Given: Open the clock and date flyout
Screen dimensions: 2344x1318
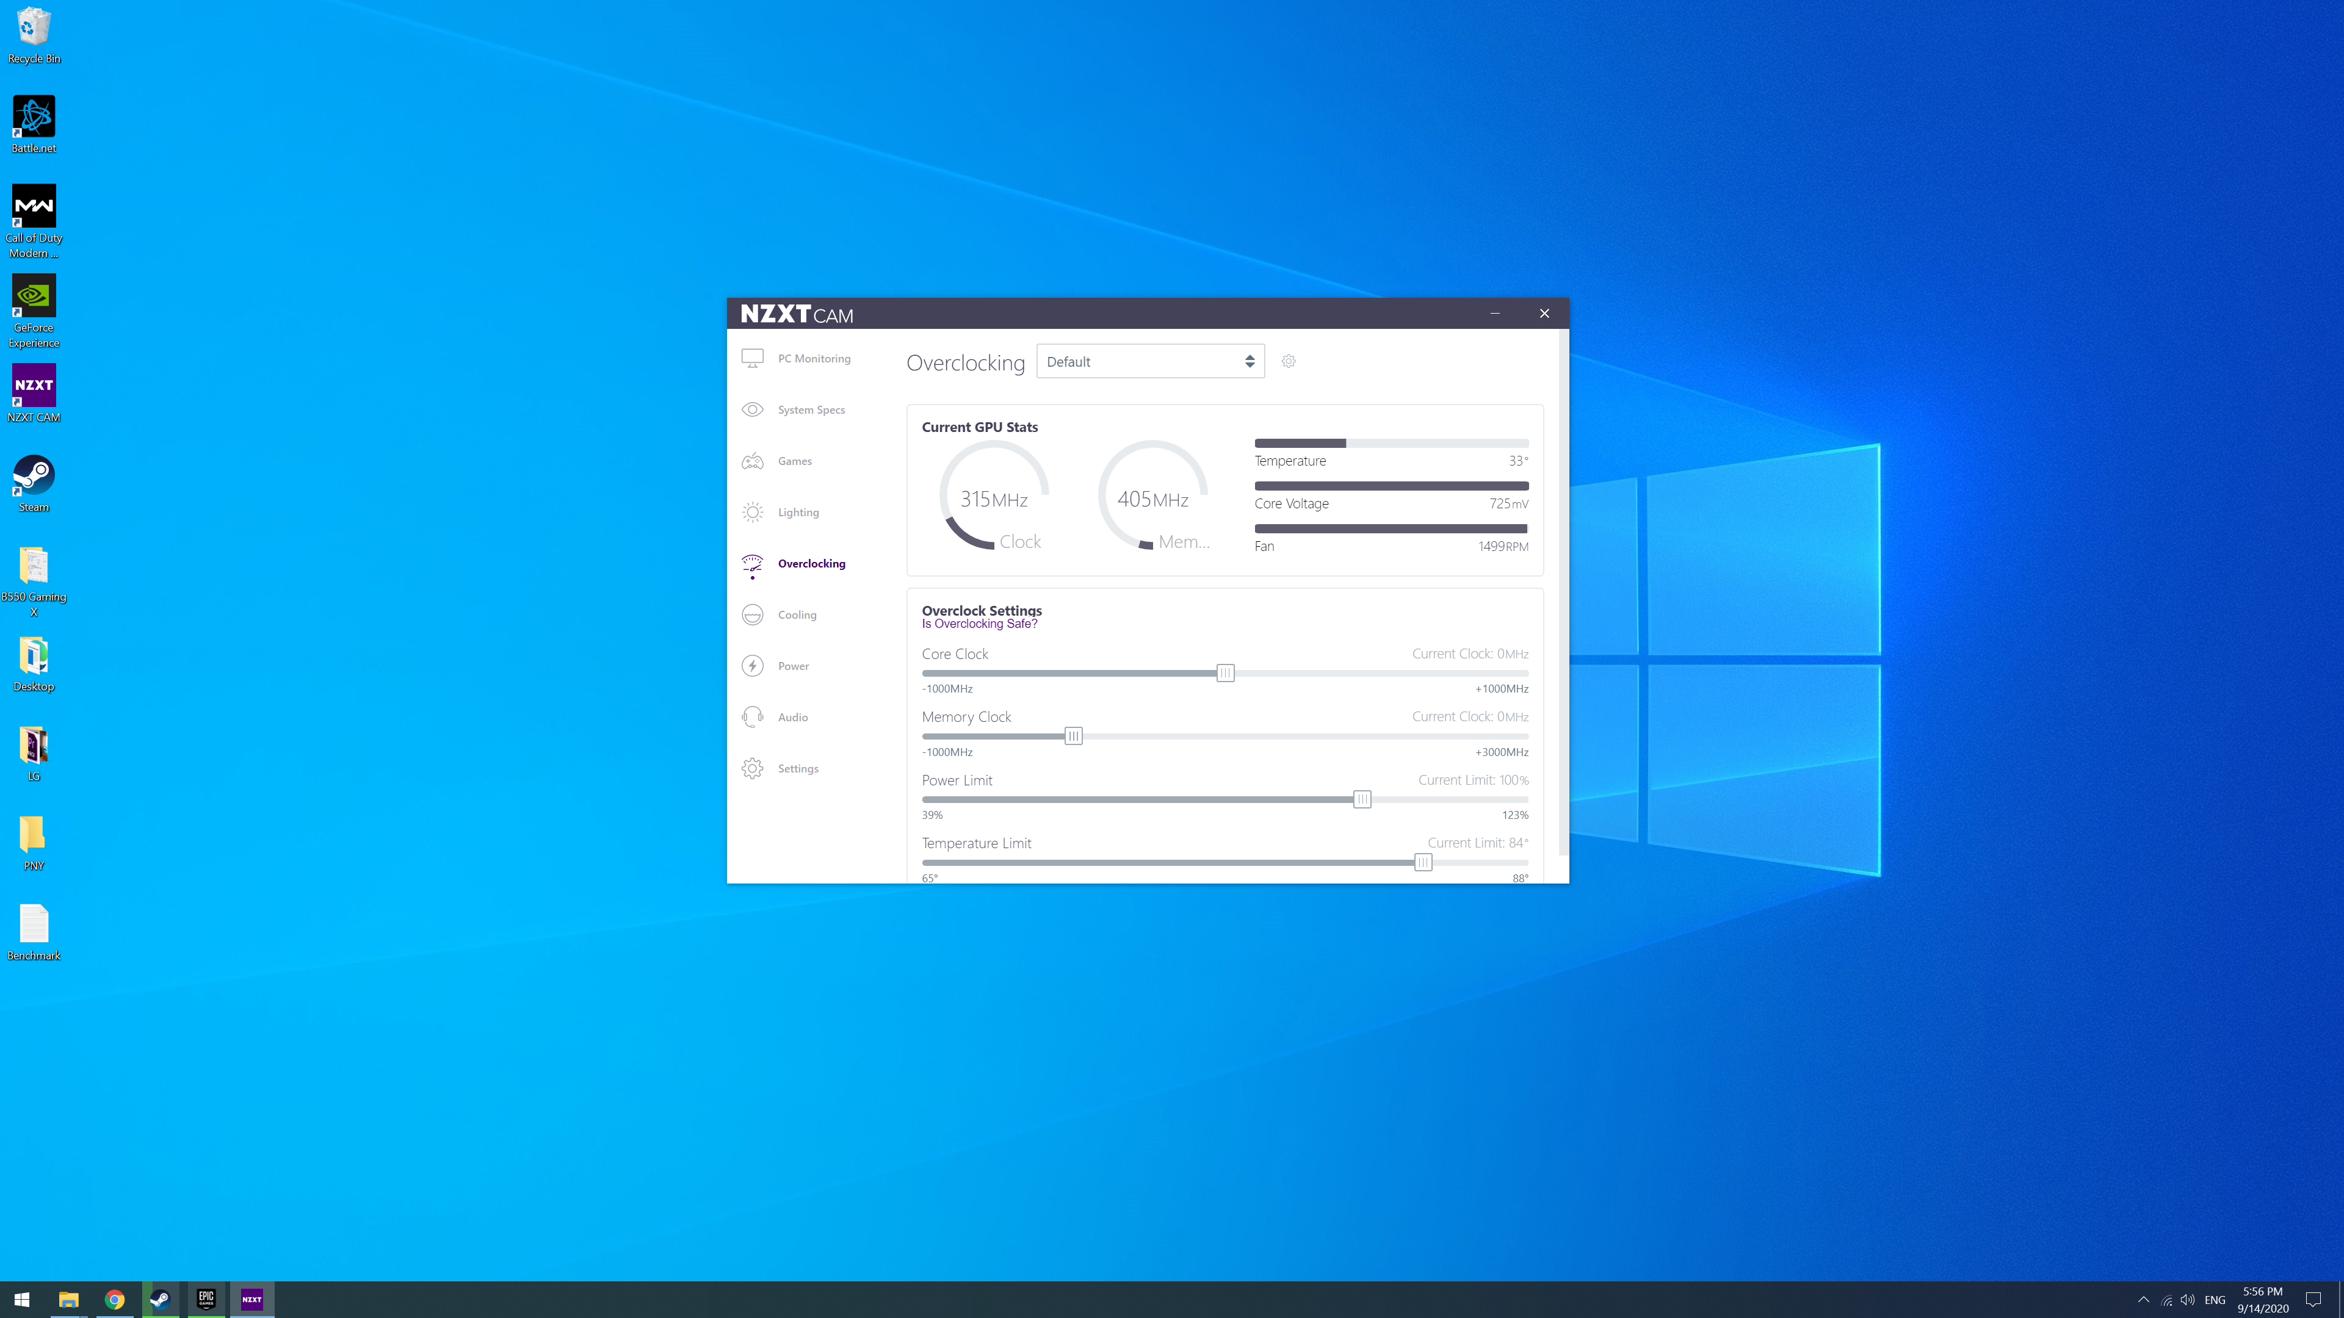Looking at the screenshot, I should tap(2262, 1300).
